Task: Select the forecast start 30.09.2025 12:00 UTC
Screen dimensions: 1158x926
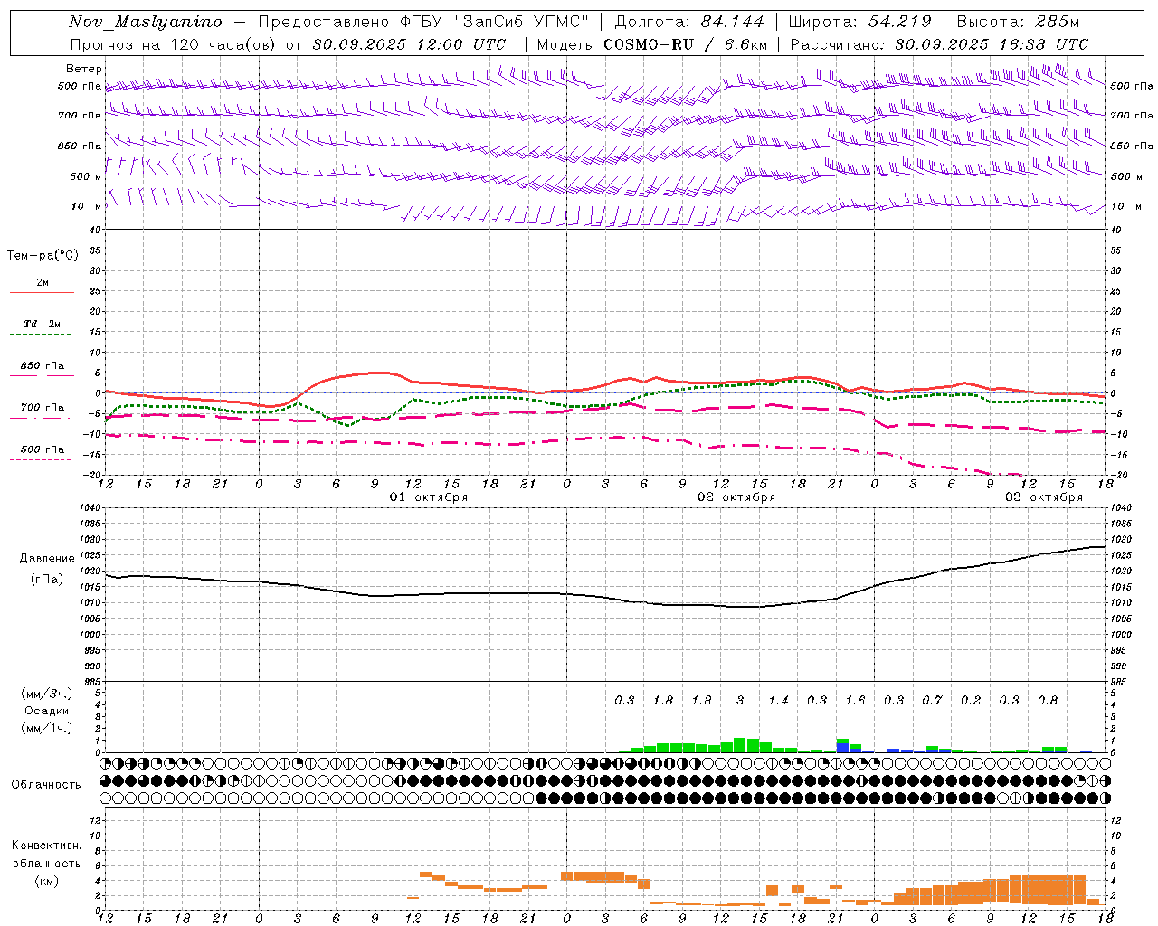Action: click(x=409, y=44)
